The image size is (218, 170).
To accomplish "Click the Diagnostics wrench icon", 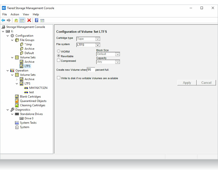I will (12, 110).
